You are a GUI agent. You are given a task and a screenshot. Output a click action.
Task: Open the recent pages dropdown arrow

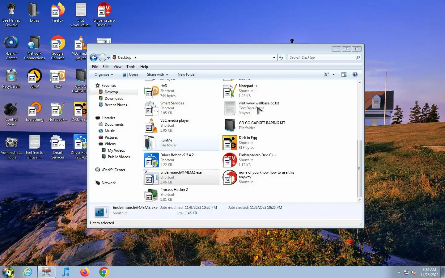click(x=108, y=58)
